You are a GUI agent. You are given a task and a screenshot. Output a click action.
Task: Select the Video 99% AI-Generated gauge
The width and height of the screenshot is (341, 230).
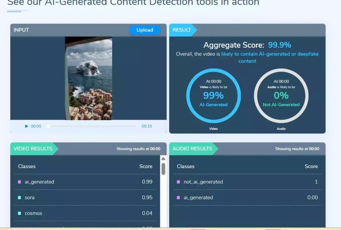[213, 96]
